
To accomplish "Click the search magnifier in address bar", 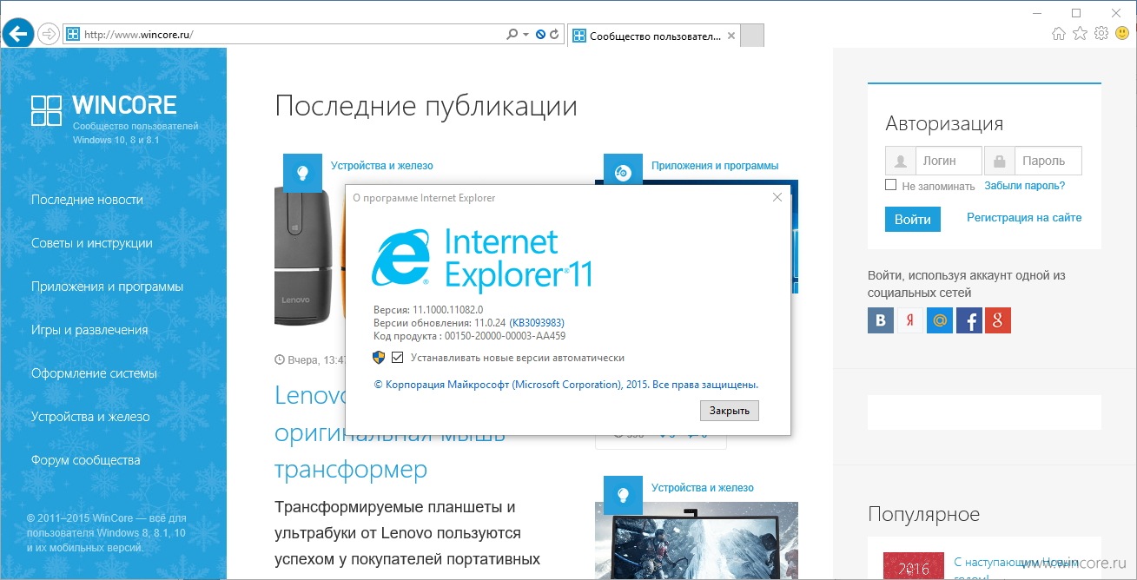I will [512, 35].
